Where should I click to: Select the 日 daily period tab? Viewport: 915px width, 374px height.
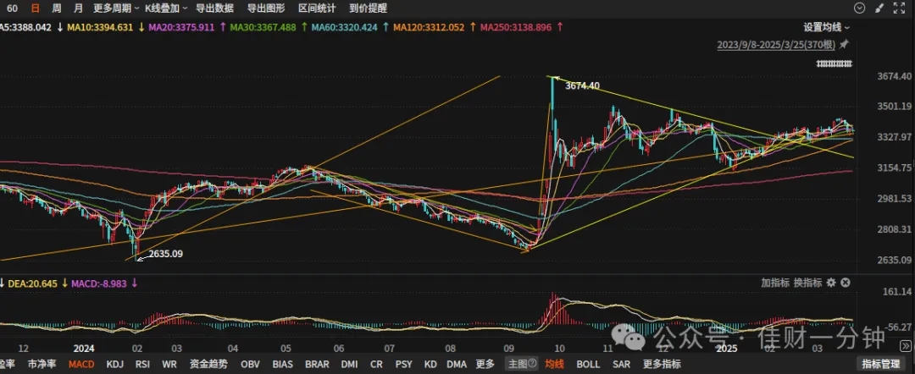36,8
